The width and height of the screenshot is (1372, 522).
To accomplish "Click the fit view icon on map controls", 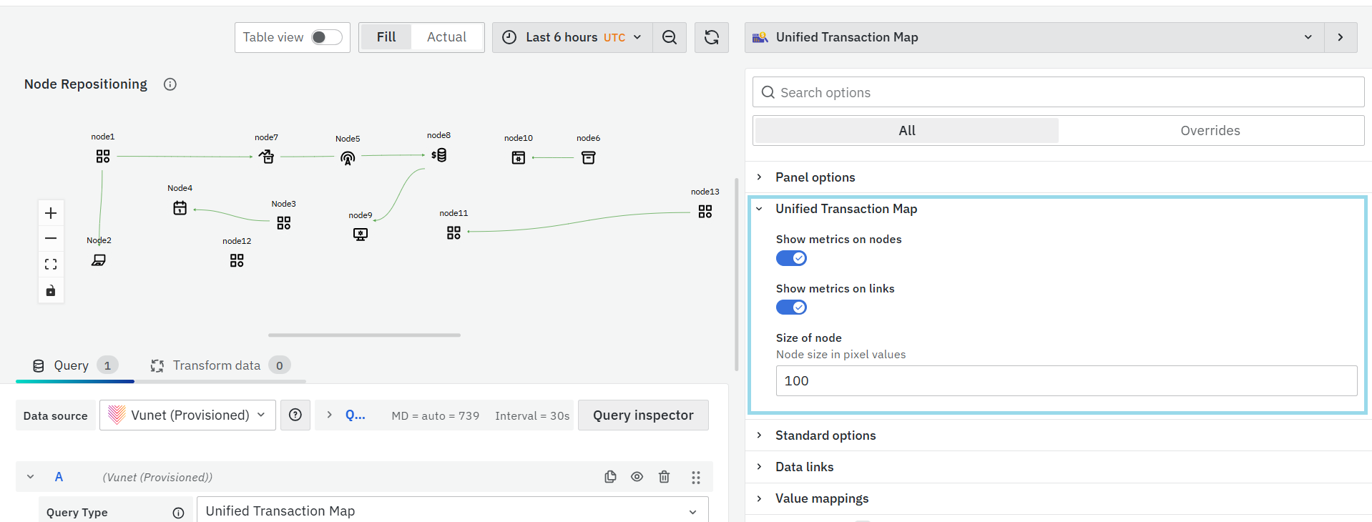I will tap(51, 265).
